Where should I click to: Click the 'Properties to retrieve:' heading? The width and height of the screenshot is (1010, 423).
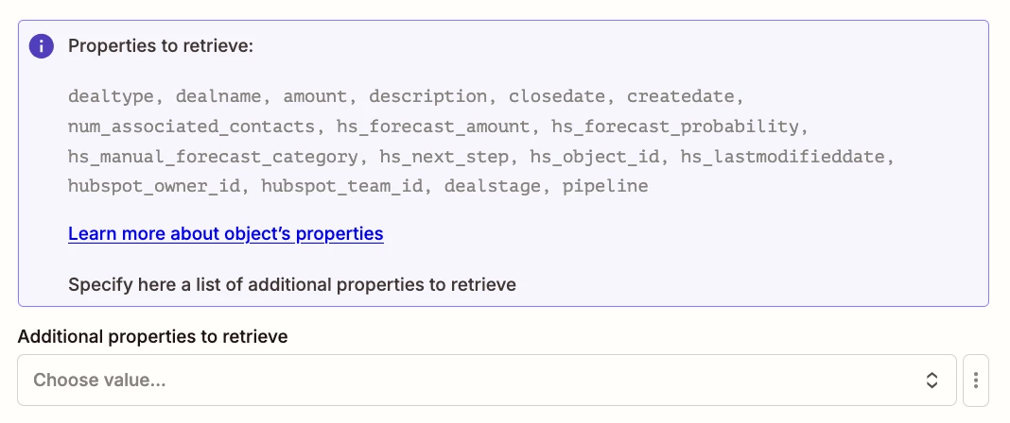[x=161, y=46]
